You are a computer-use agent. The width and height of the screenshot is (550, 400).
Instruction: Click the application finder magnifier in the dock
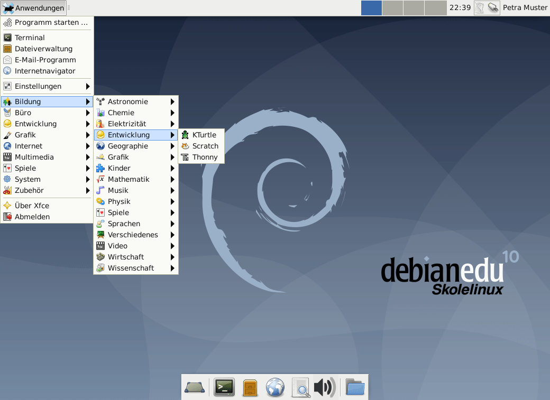pos(301,388)
